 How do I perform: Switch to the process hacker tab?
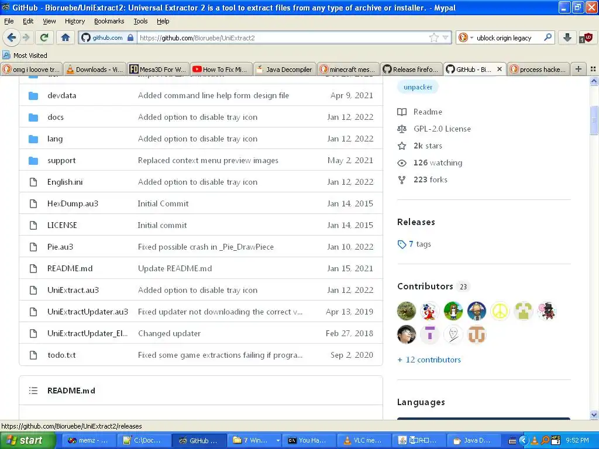[538, 69]
